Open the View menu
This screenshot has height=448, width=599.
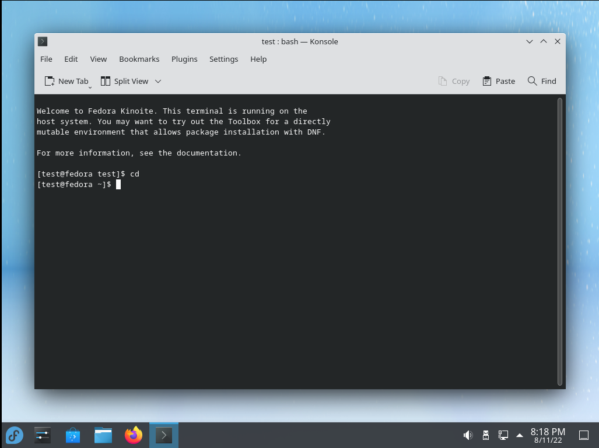pyautogui.click(x=98, y=59)
